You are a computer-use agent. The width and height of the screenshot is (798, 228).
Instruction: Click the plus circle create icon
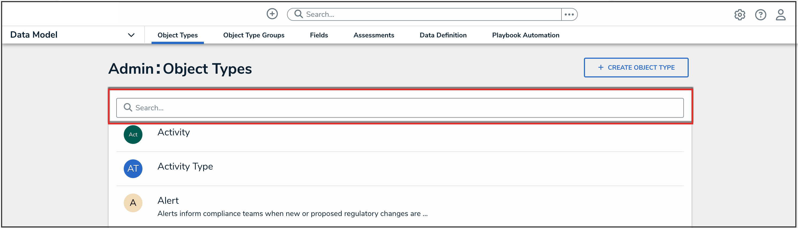(272, 14)
